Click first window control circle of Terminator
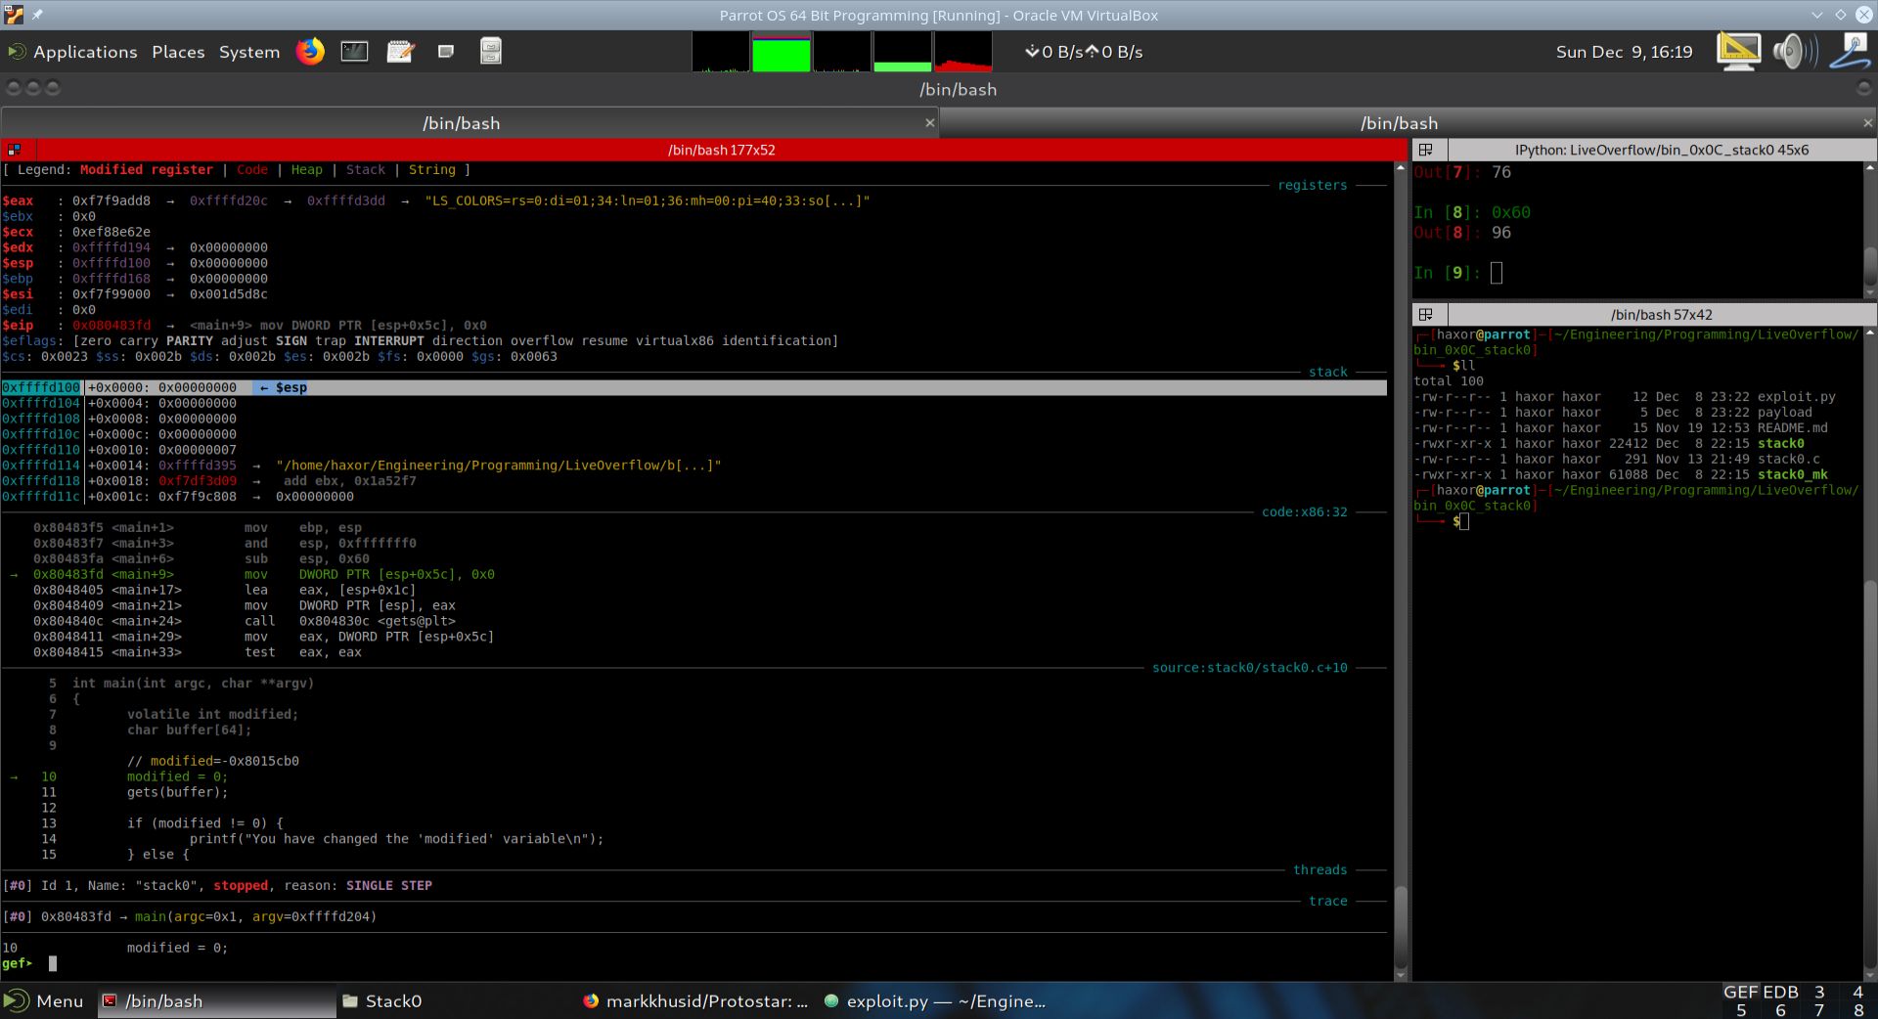This screenshot has width=1878, height=1019. [14, 88]
